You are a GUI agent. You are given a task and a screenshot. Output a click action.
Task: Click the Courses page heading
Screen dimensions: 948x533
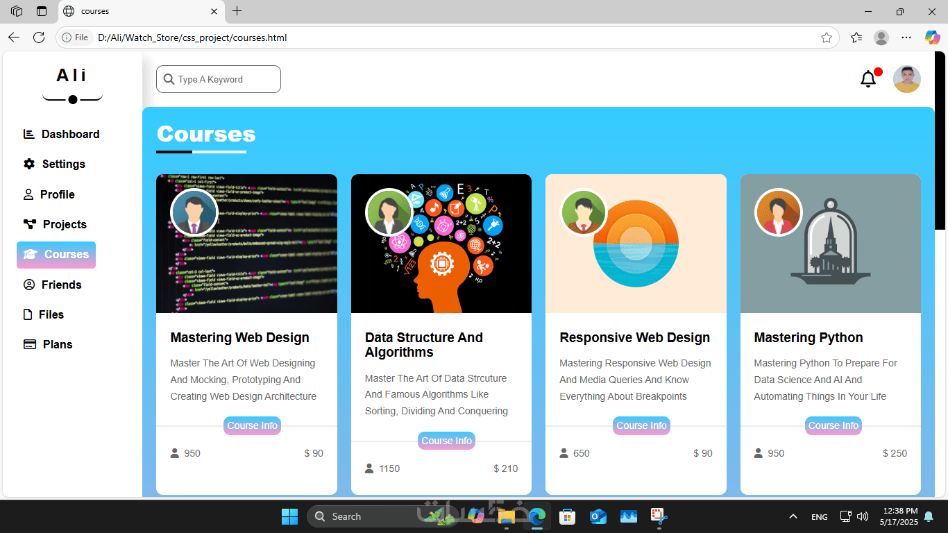pos(206,134)
